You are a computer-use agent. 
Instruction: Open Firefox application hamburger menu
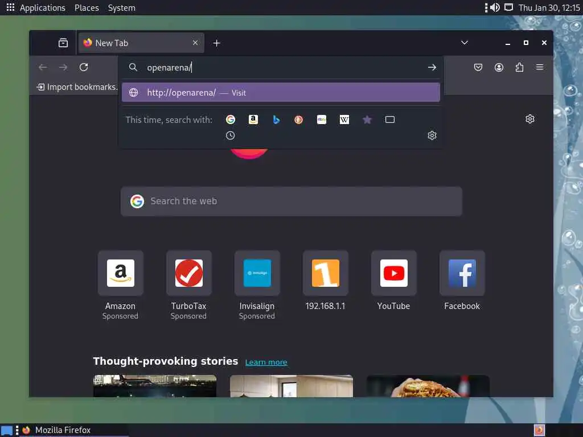540,67
